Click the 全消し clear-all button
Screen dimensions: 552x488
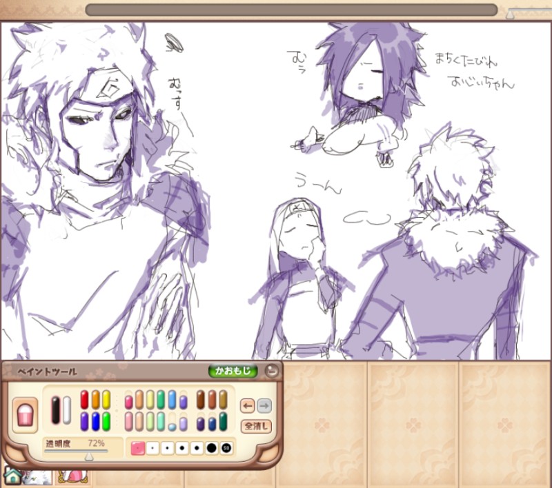point(256,427)
